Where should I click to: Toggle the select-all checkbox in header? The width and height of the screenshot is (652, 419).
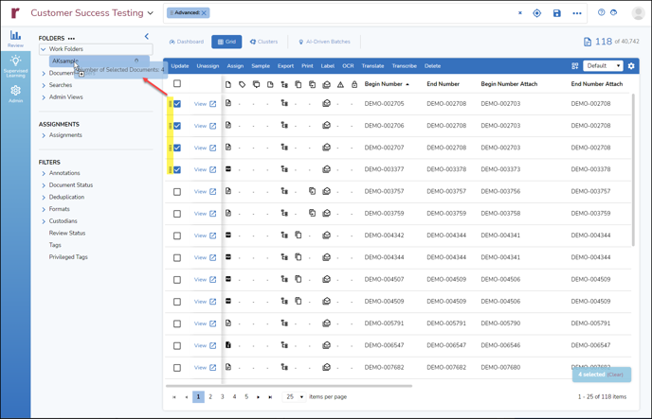pyautogui.click(x=177, y=84)
